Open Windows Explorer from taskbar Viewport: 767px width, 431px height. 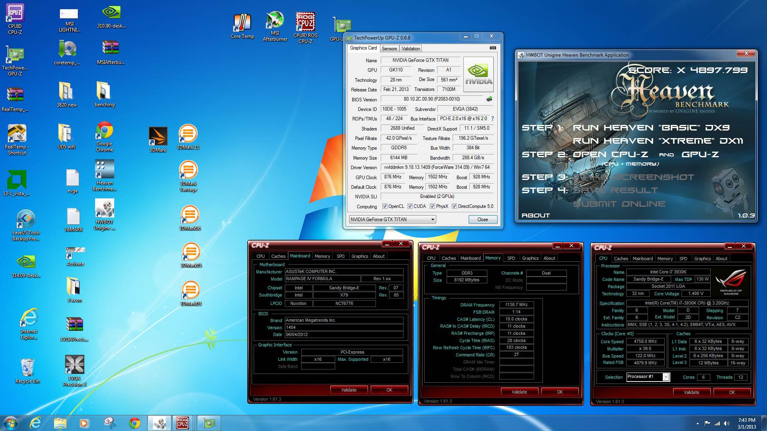(x=60, y=423)
